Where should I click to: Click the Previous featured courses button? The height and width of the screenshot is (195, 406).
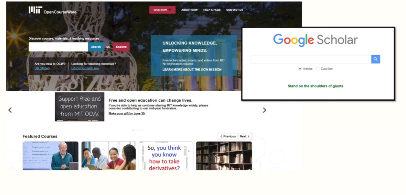tap(227, 136)
